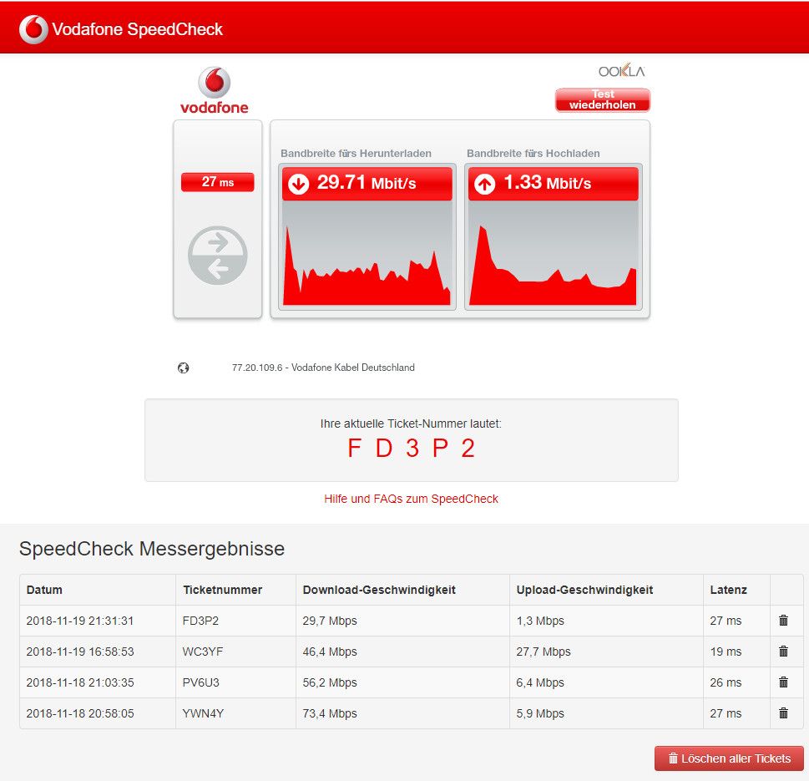The width and height of the screenshot is (809, 781).
Task: Click the 29.71 Mbit/s download value
Action: pos(367,183)
